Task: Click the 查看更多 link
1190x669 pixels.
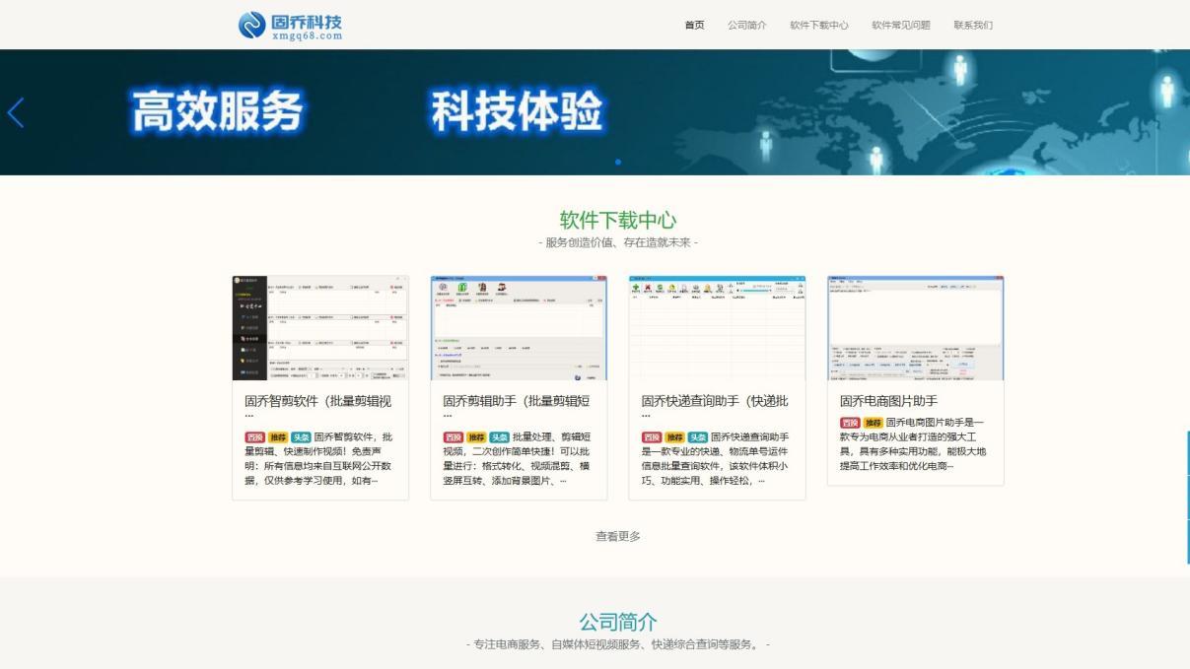Action: tap(617, 536)
